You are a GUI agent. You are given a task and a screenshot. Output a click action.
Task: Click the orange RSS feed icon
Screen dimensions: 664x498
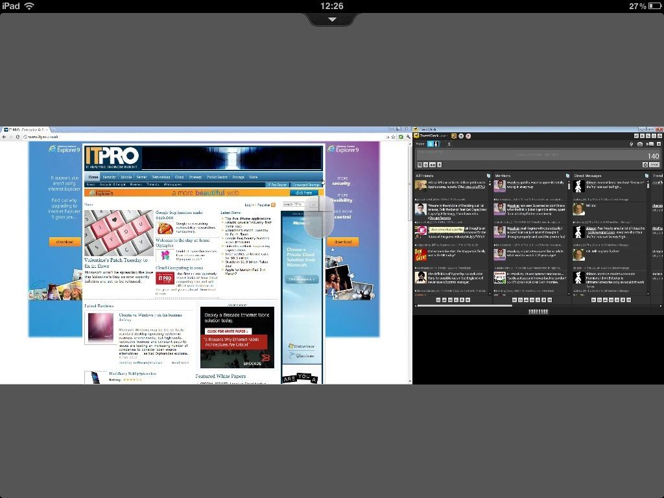pos(273,205)
